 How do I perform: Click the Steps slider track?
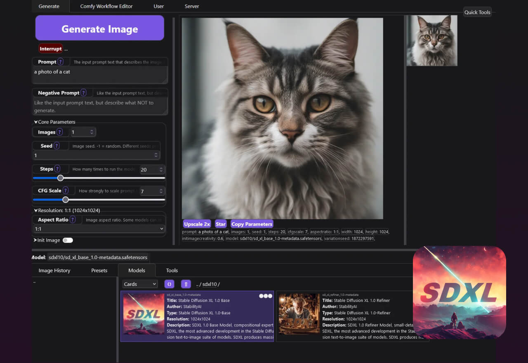[x=111, y=178]
